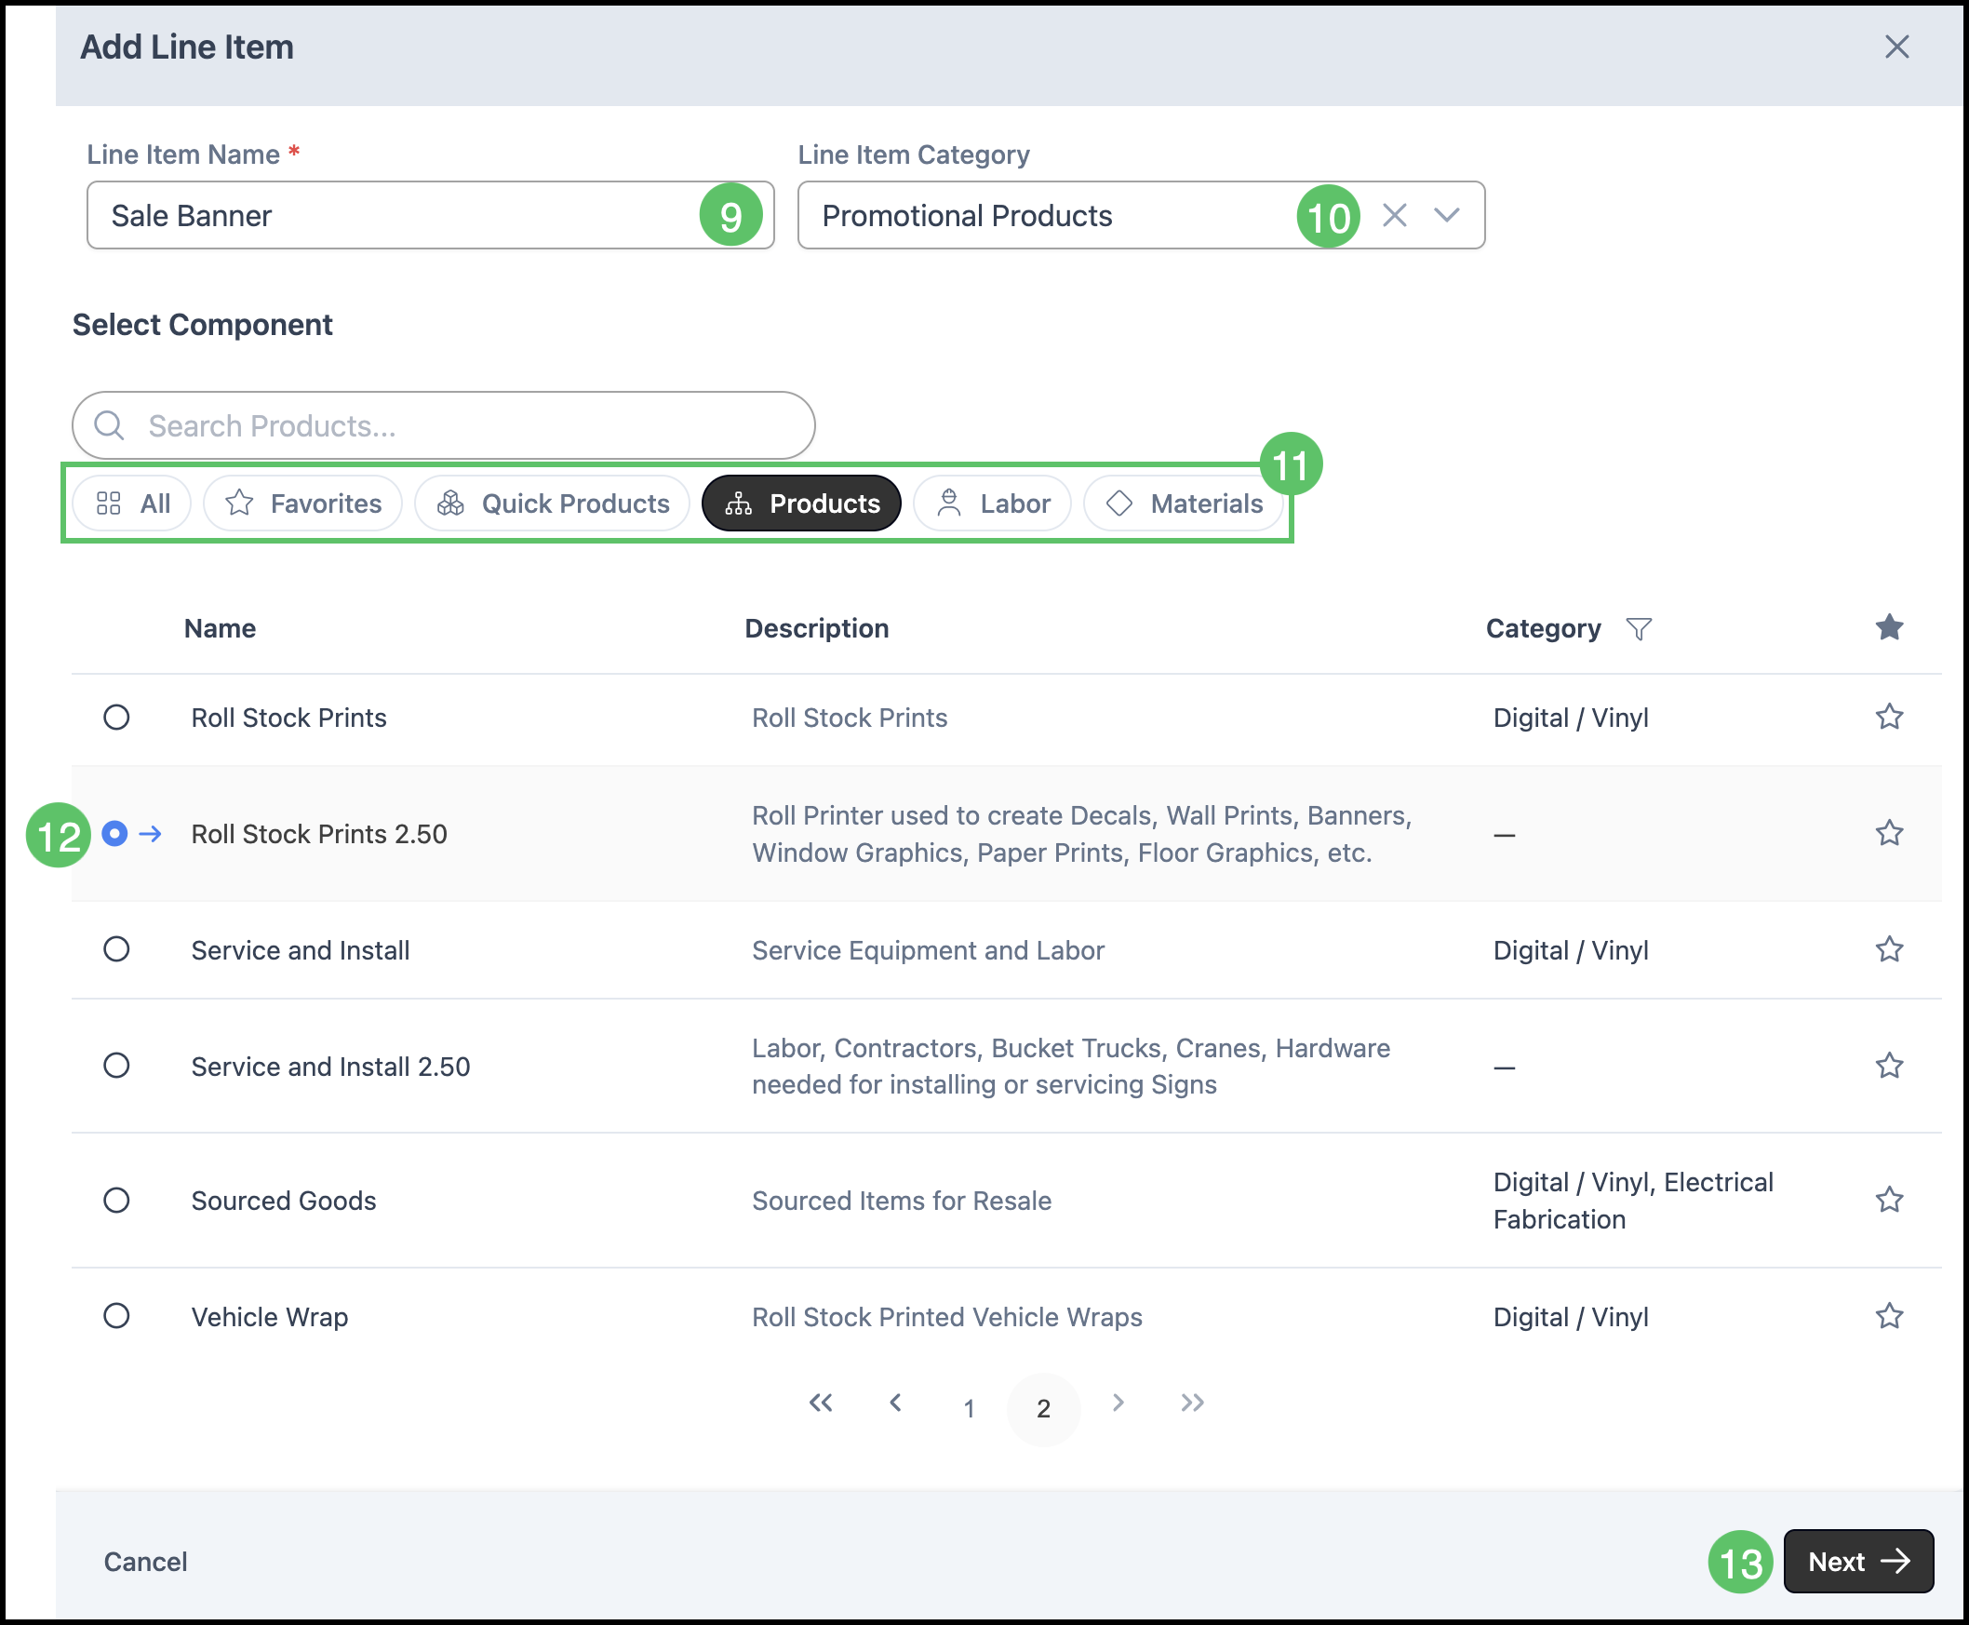This screenshot has width=1969, height=1625.
Task: Select the Vehicle Wrap radio button
Action: [117, 1316]
